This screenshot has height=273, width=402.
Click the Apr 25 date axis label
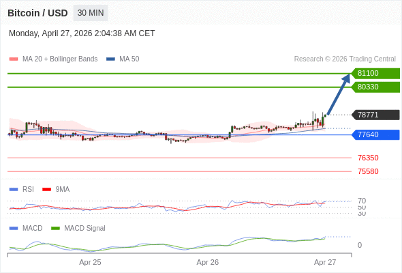(x=90, y=262)
